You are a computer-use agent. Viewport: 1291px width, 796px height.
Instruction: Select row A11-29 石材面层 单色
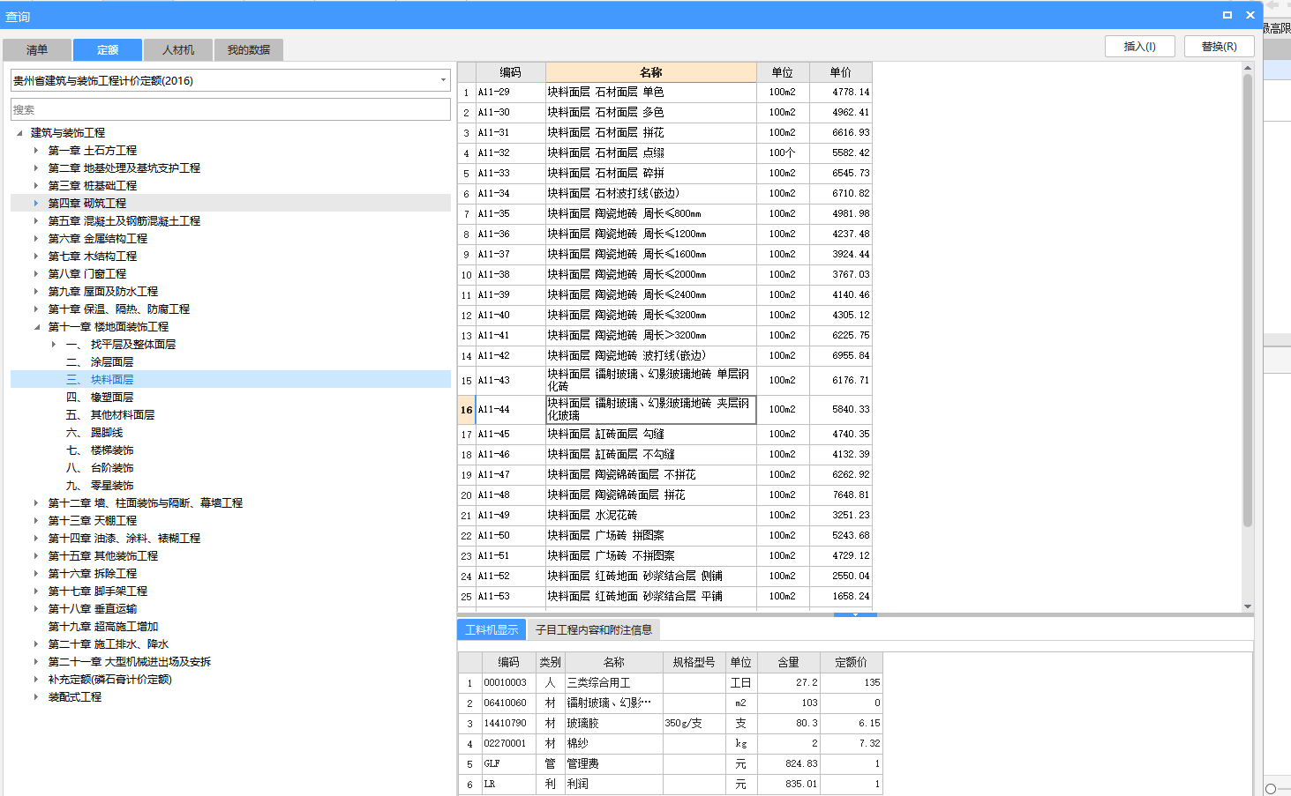click(665, 92)
